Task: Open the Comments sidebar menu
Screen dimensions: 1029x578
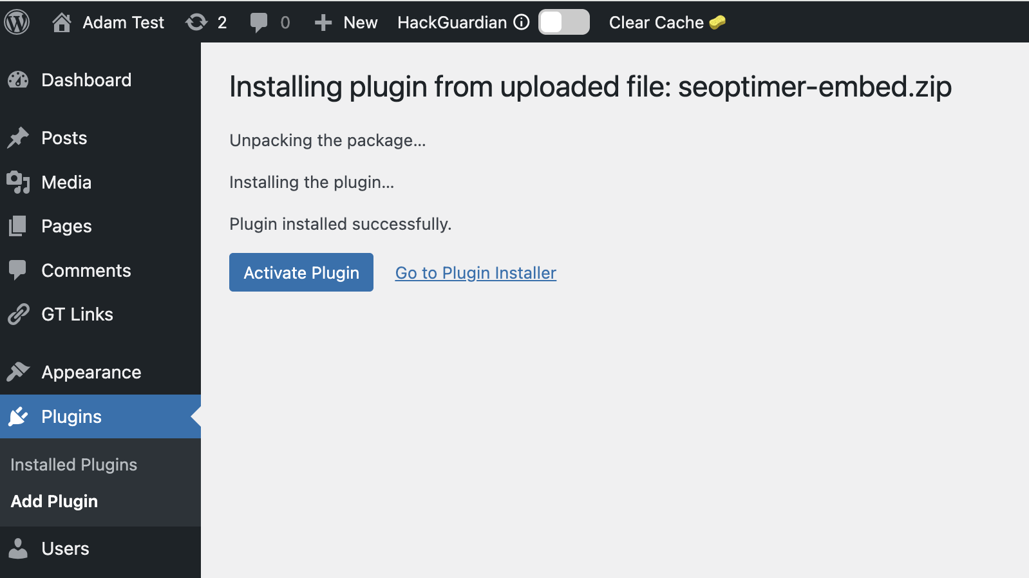Action: pos(86,270)
